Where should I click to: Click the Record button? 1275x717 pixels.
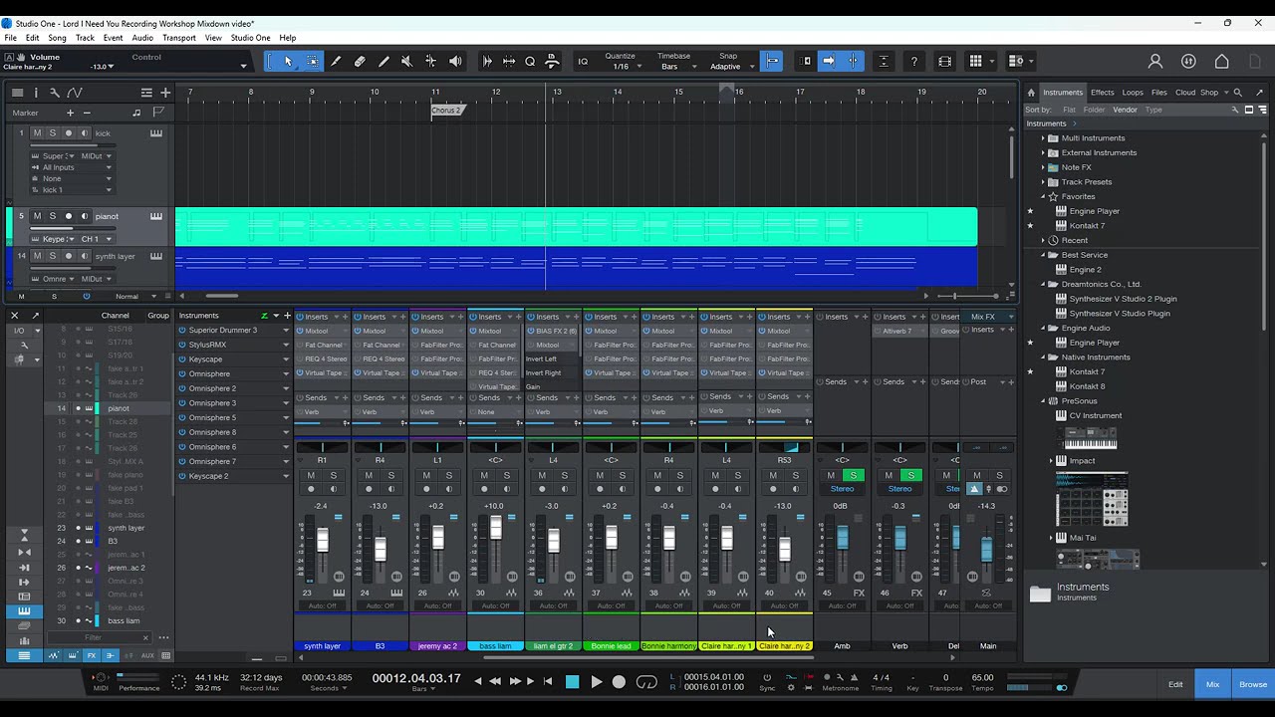click(619, 682)
